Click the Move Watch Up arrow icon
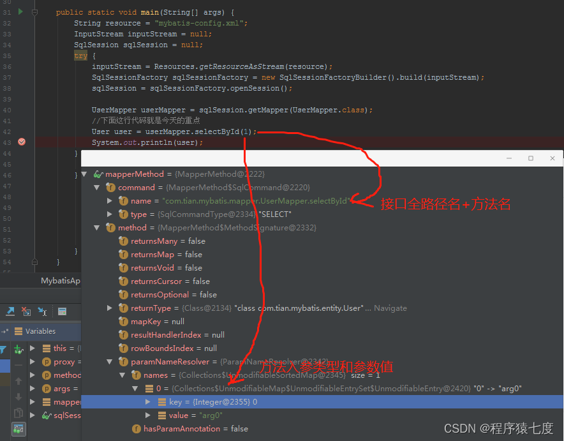Viewport: 564px width, 441px height. (18, 380)
